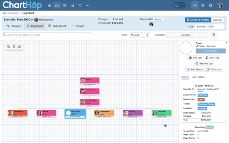Click the org chart reset layout icon
Viewport: 229px width, 143px height.
click(19, 47)
